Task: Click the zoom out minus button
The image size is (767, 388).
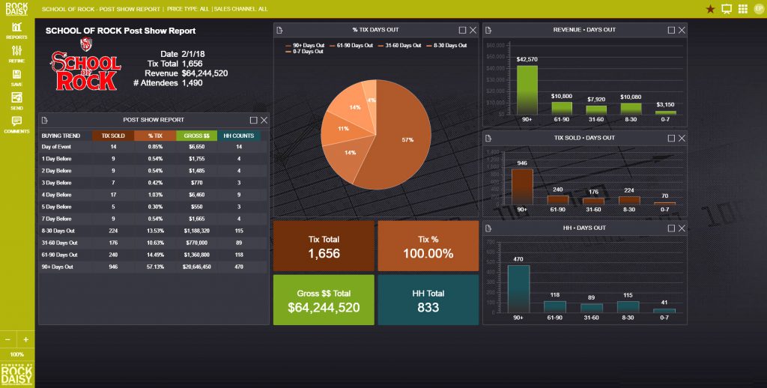Action: (x=8, y=339)
